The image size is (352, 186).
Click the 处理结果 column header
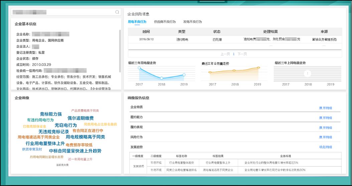tap(271, 32)
